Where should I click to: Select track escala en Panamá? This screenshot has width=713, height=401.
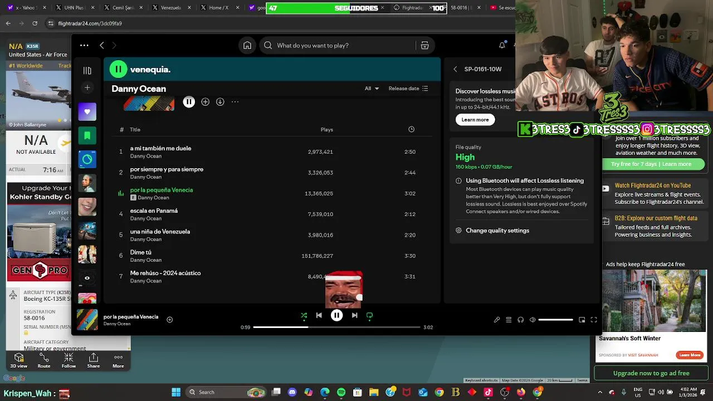pyautogui.click(x=154, y=211)
